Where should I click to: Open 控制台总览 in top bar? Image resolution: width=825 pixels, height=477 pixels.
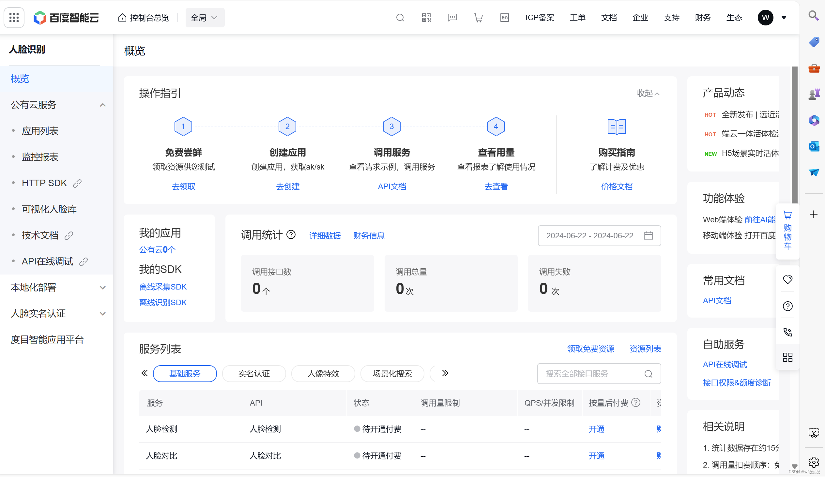tap(144, 18)
